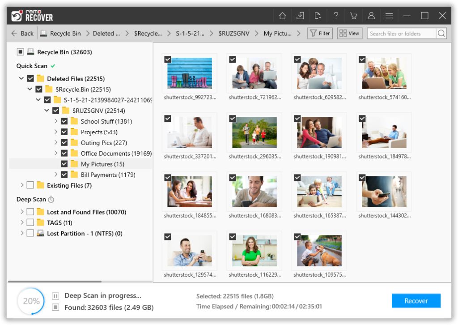Select the boy with dog thumbnail shutterstock_109575
The width and height of the screenshot is (458, 325).
pyautogui.click(x=319, y=251)
